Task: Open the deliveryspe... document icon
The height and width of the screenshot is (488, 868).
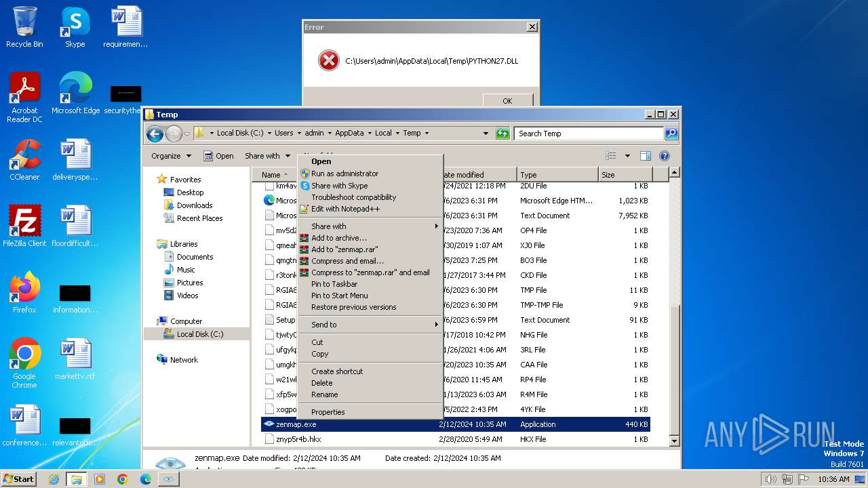Action: pos(75,160)
